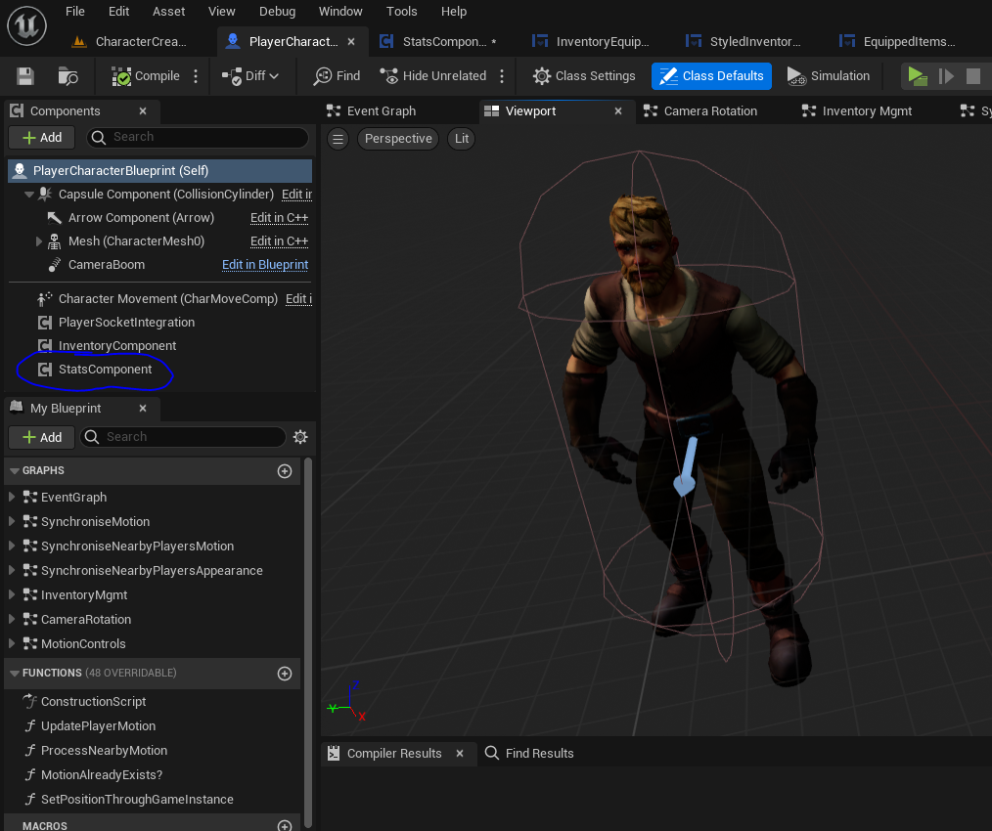Click the Find toolbar button

coord(338,76)
